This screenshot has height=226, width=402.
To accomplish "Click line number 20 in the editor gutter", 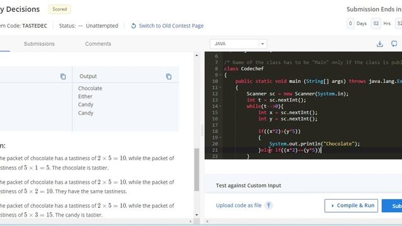I will [215, 144].
